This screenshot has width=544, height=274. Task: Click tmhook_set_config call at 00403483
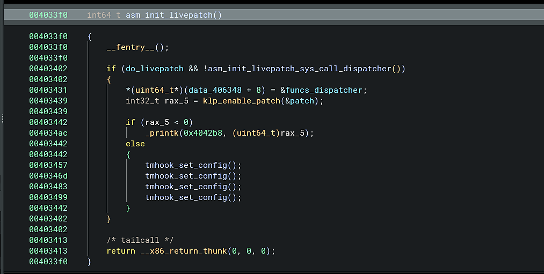pos(186,187)
